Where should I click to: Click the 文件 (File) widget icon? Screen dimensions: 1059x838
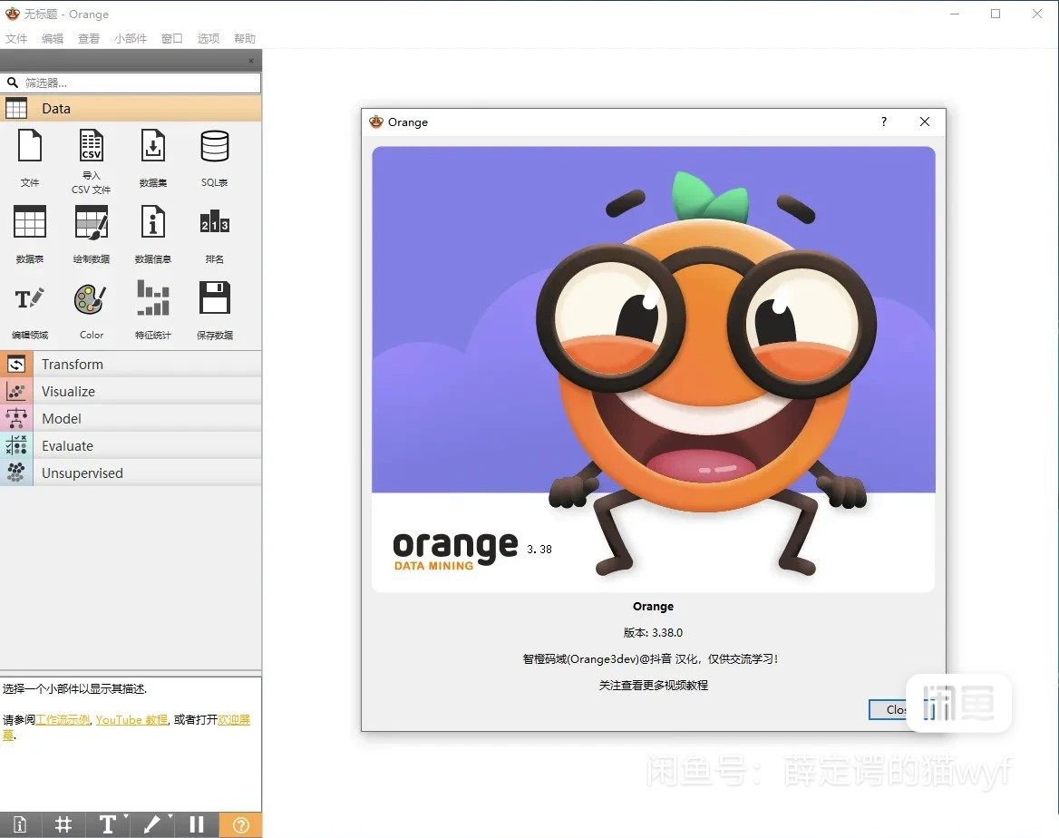click(x=30, y=146)
